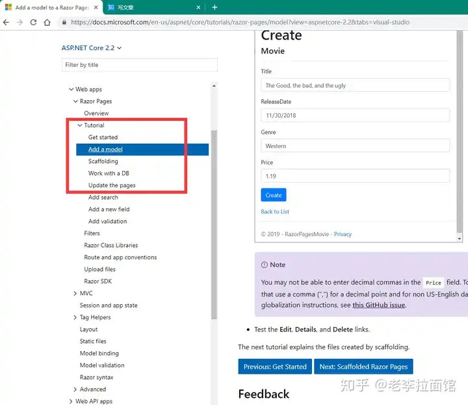468x405 pixels.
Task: Expand the Tag Helpers tree node
Action: (75, 317)
